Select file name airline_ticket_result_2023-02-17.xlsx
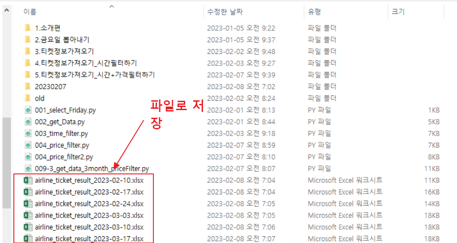Screen dimensions: 457x243 tap(89, 192)
